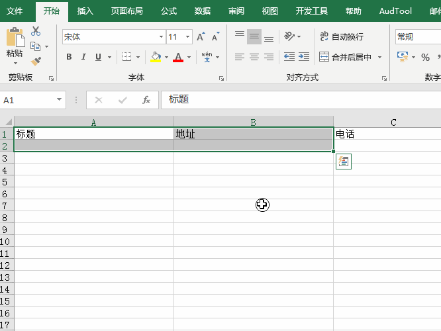This screenshot has height=331, width=441.
Task: Expand the font name 宋体 dropdown
Action: click(161, 37)
